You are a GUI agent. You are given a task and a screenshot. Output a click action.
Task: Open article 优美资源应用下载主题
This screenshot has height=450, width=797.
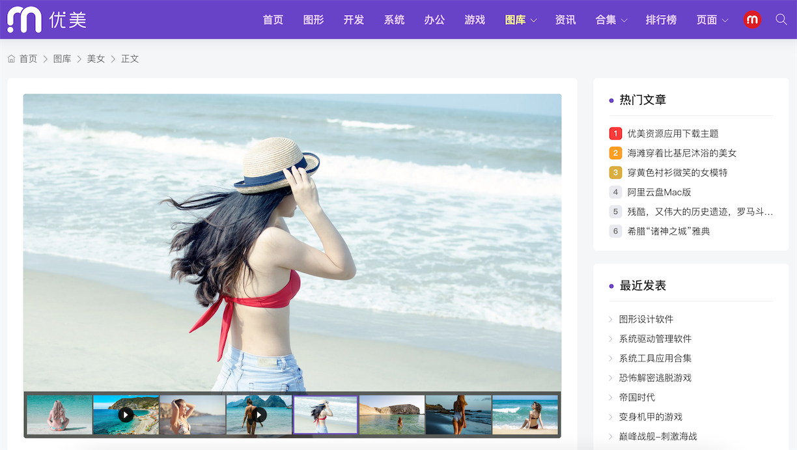point(673,134)
